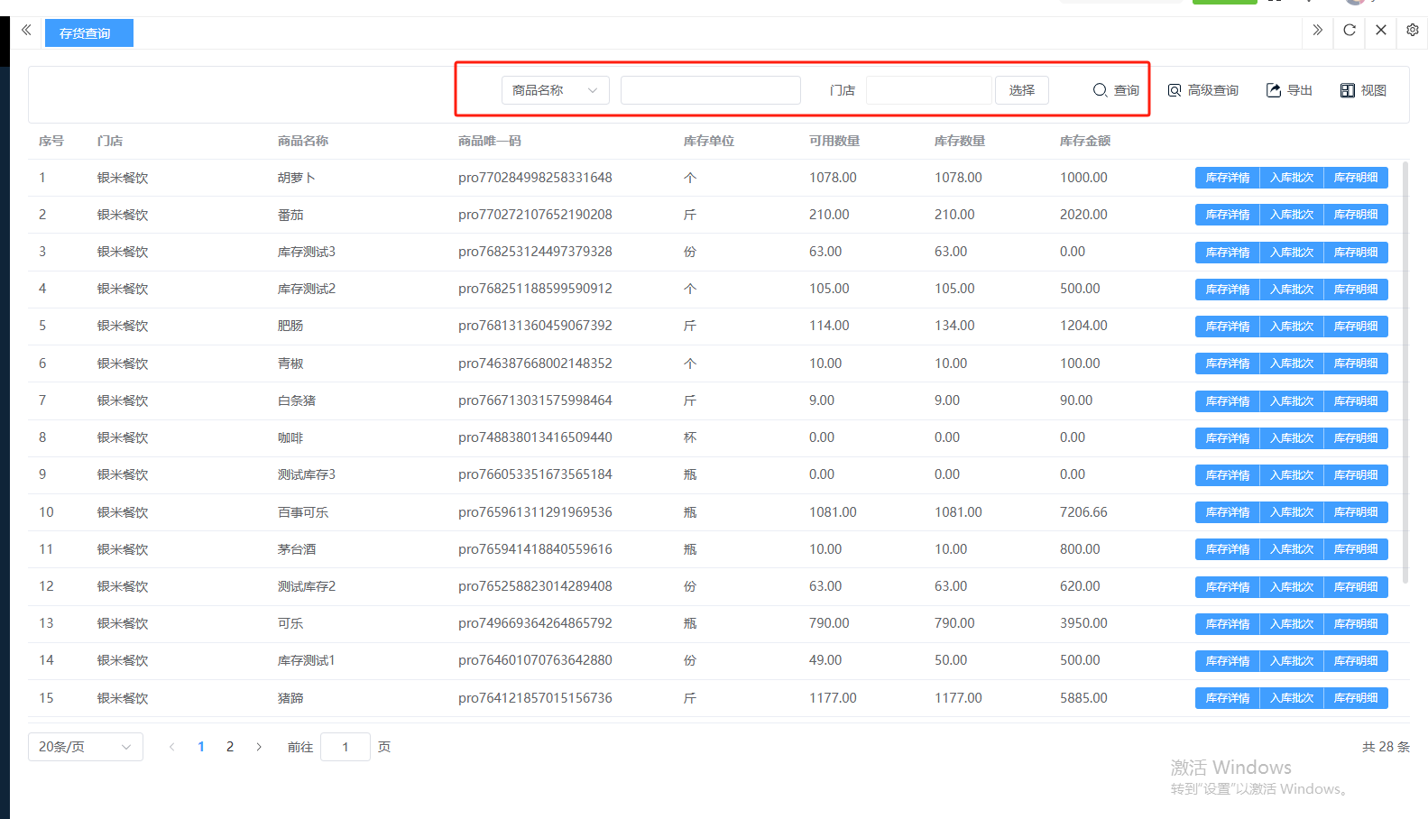
Task: Click the product name search input field
Action: [x=710, y=90]
